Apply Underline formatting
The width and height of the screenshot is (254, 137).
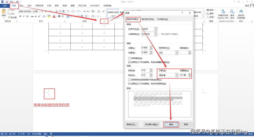point(27,16)
